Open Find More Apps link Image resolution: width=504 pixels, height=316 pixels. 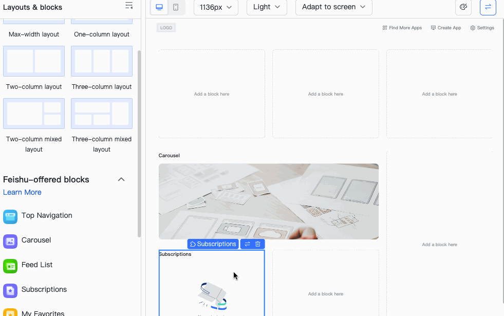[x=402, y=28]
